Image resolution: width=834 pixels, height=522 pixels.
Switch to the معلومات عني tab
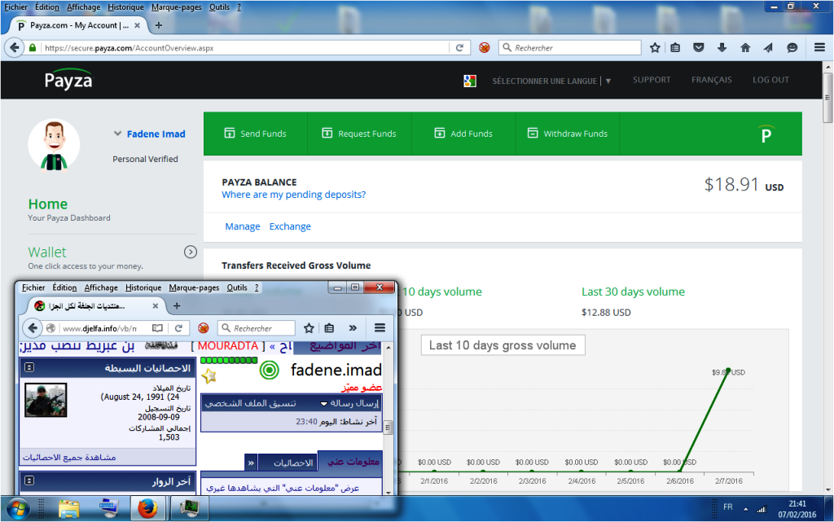(350, 462)
